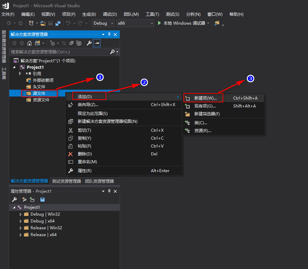Click Collapse All icon in Solution Explorer
The image size is (308, 269).
coord(71,43)
